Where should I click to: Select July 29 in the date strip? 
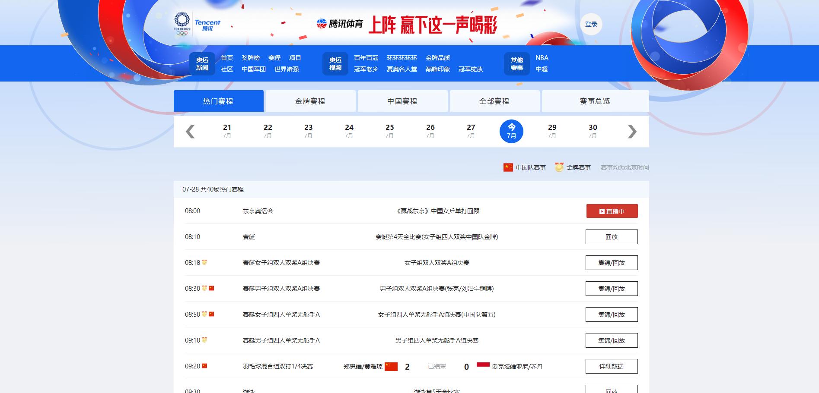click(x=552, y=131)
